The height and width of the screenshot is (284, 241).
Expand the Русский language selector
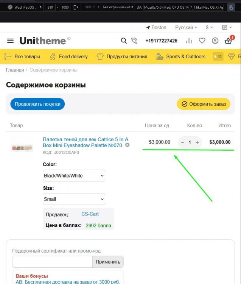pyautogui.click(x=186, y=27)
